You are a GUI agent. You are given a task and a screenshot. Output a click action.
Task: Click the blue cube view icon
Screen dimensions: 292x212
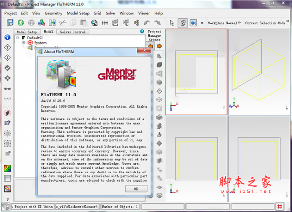pos(193,23)
